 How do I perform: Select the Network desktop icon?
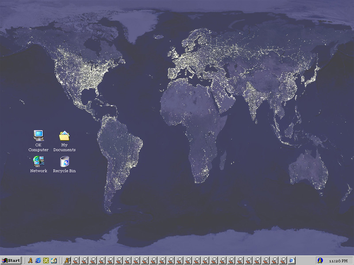point(38,161)
